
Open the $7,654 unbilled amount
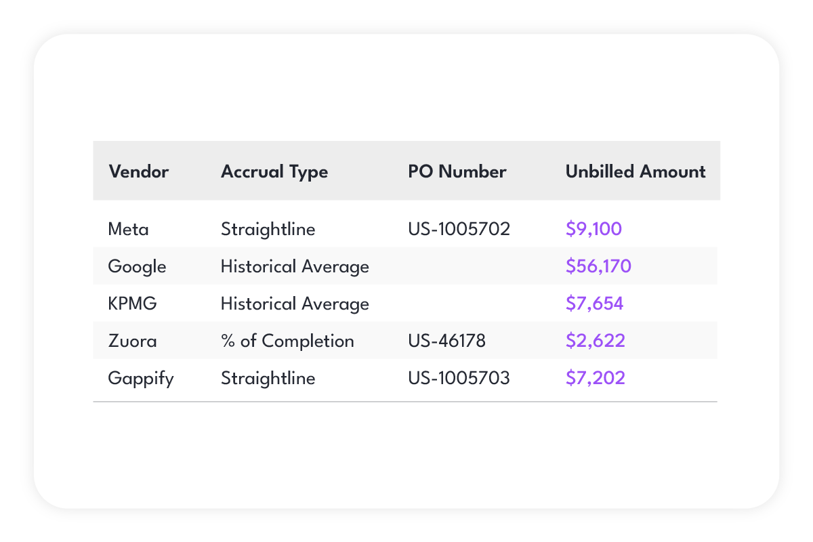click(595, 304)
